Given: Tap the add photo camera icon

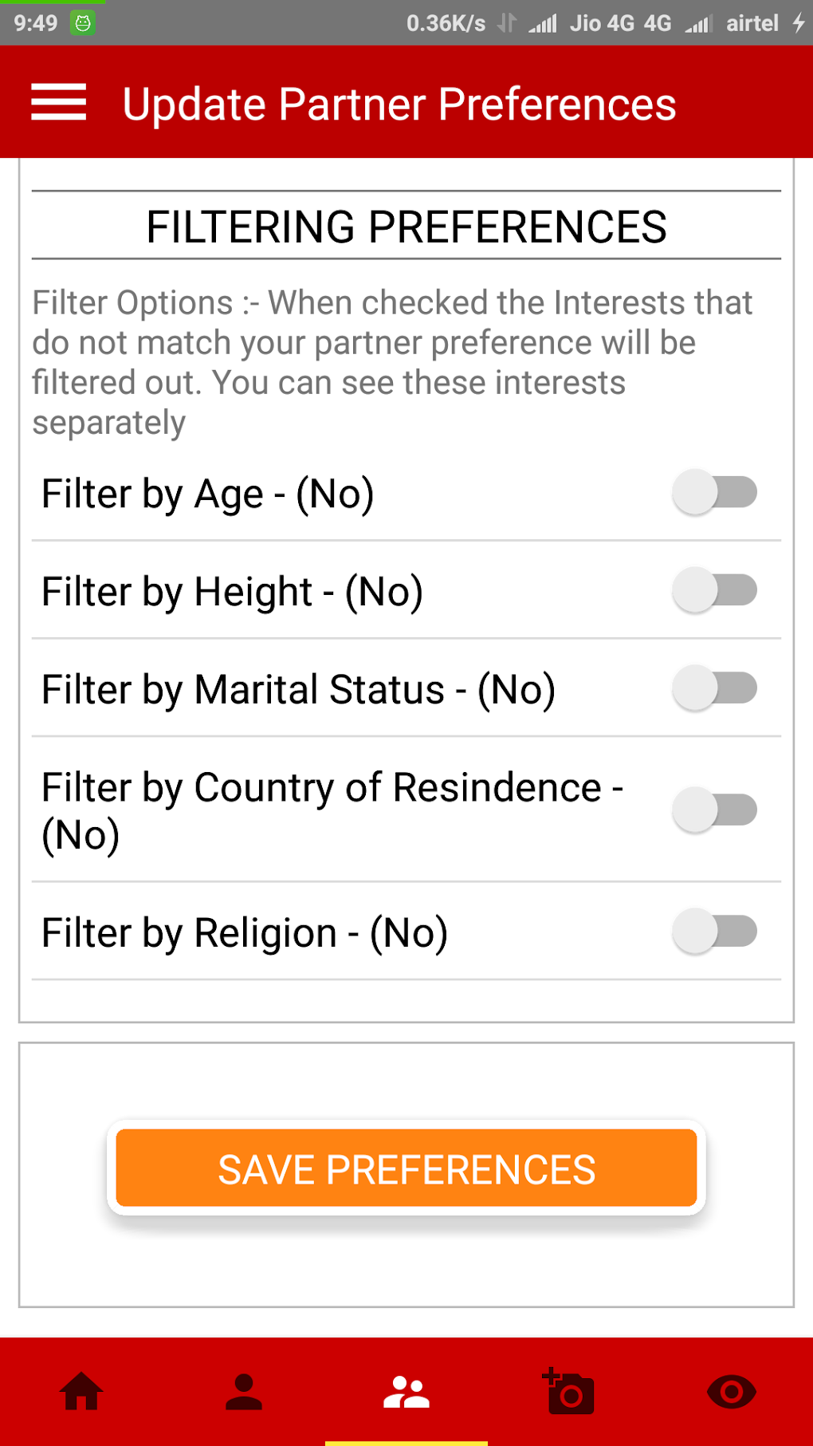Looking at the screenshot, I should (x=568, y=1392).
